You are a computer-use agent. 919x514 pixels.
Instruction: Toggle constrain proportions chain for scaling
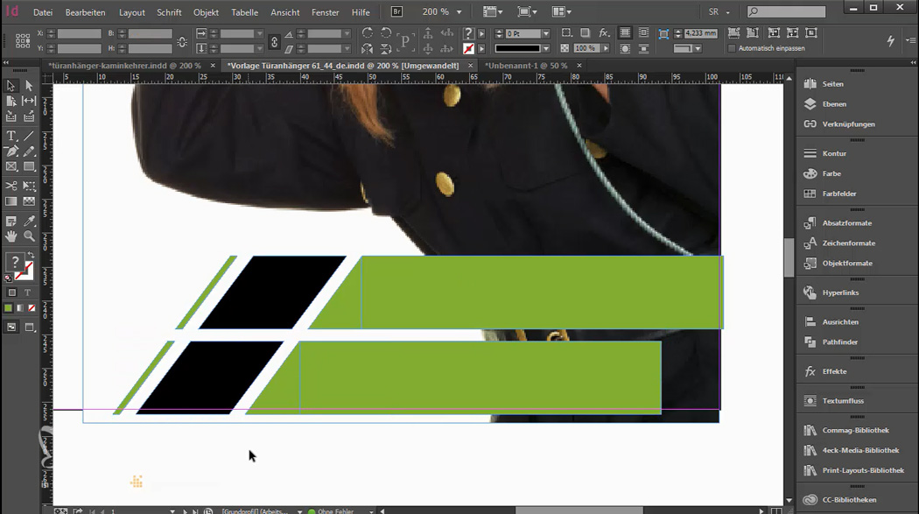(x=274, y=41)
